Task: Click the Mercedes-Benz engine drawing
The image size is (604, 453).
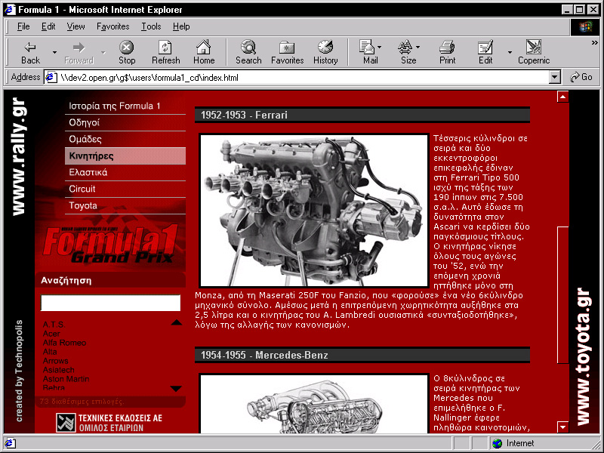Action: [314, 403]
